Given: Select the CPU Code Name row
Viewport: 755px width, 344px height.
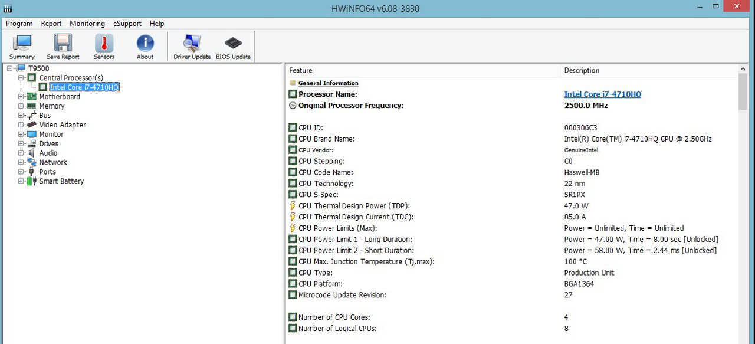Looking at the screenshot, I should click(x=512, y=173).
